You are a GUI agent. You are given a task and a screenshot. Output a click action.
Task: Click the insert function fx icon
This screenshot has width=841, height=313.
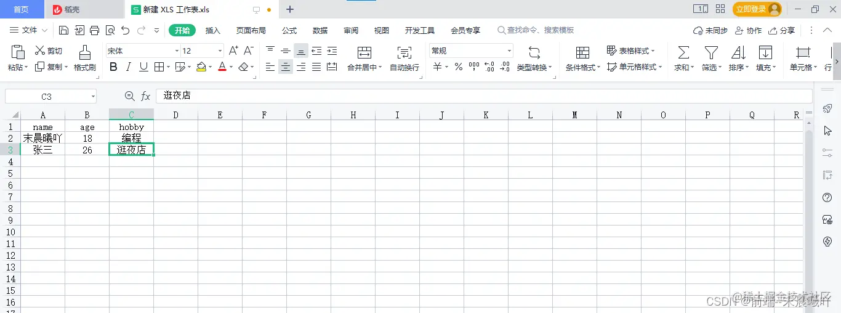tap(146, 96)
